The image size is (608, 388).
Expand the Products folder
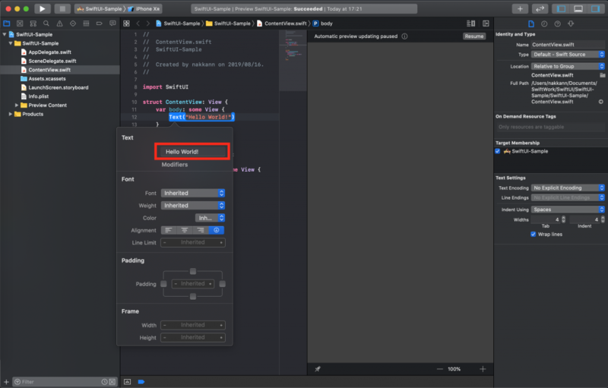11,114
